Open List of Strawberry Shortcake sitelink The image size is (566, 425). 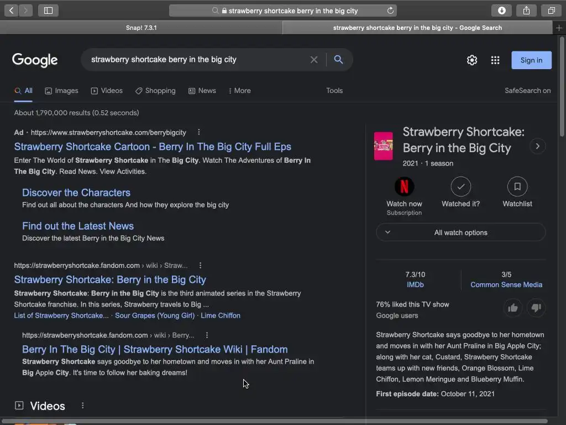61,315
